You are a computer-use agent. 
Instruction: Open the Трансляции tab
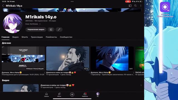point(37,37)
